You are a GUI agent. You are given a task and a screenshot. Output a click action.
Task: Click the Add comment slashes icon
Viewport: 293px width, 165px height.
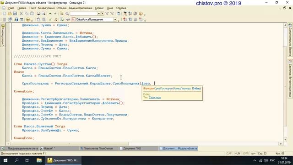[x=50, y=19]
